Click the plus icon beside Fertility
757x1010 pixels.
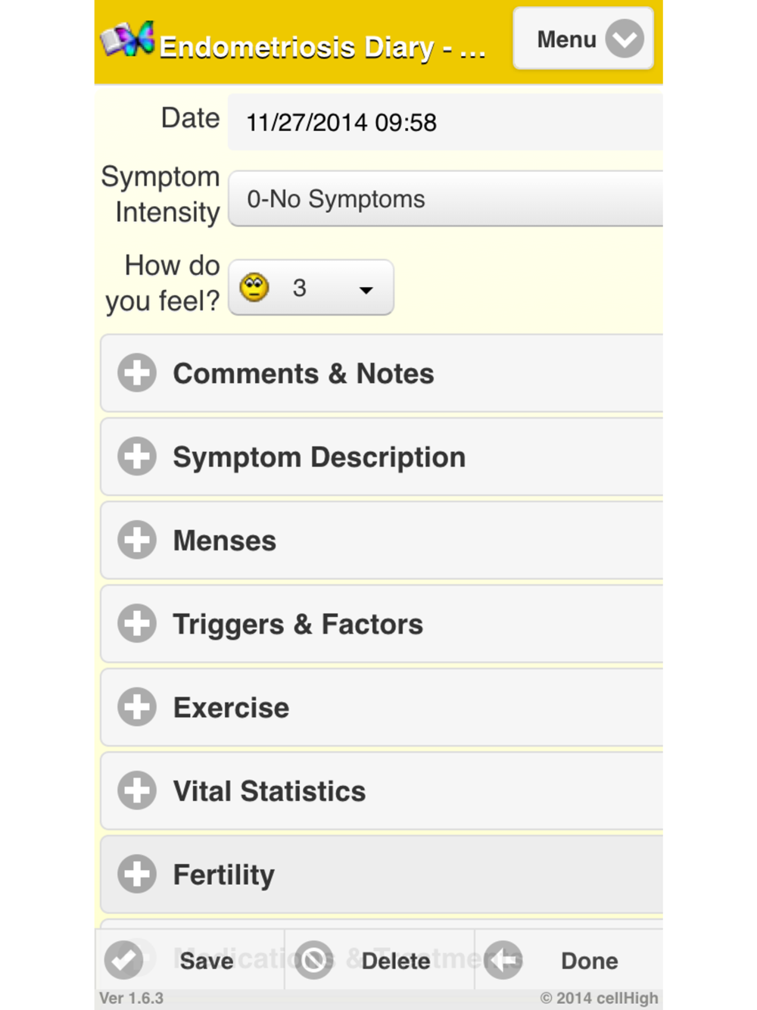click(x=137, y=874)
